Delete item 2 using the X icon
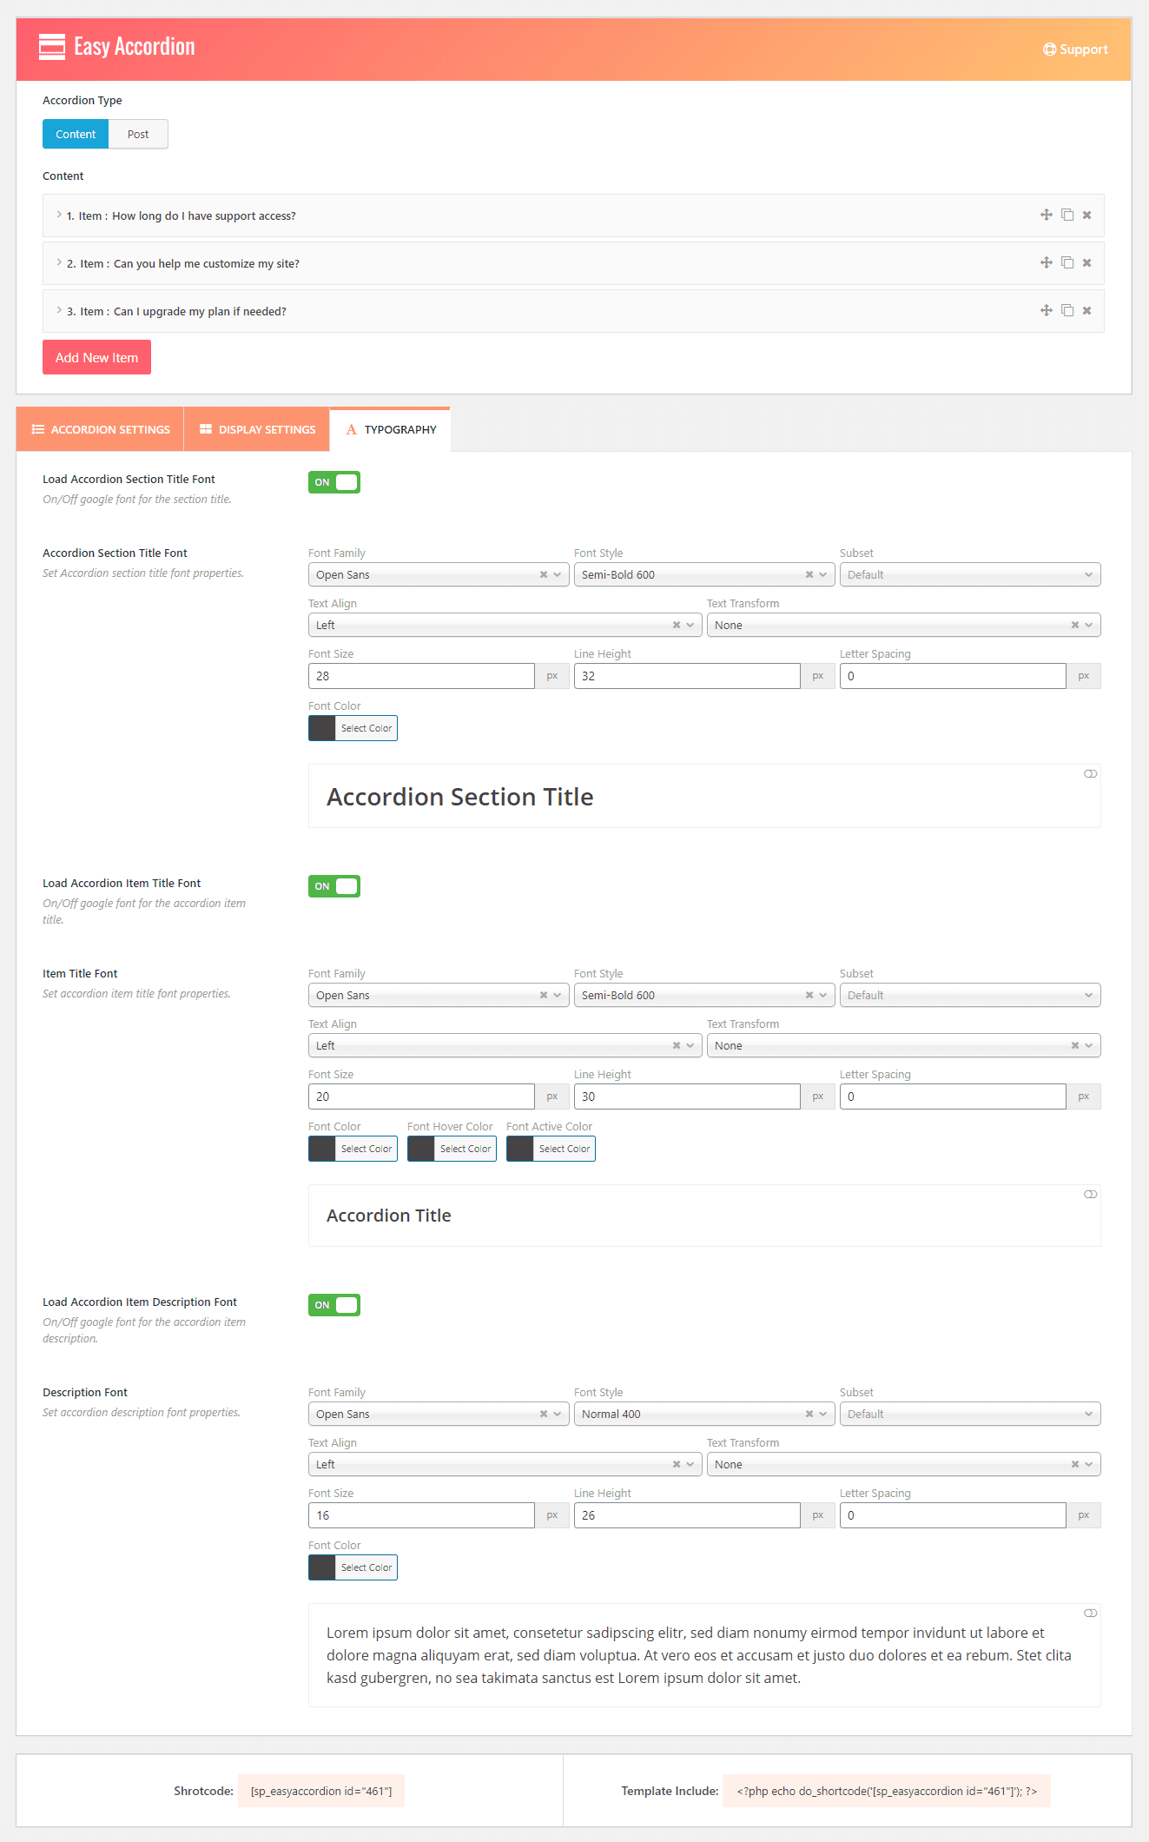1149x1842 pixels. (1086, 262)
